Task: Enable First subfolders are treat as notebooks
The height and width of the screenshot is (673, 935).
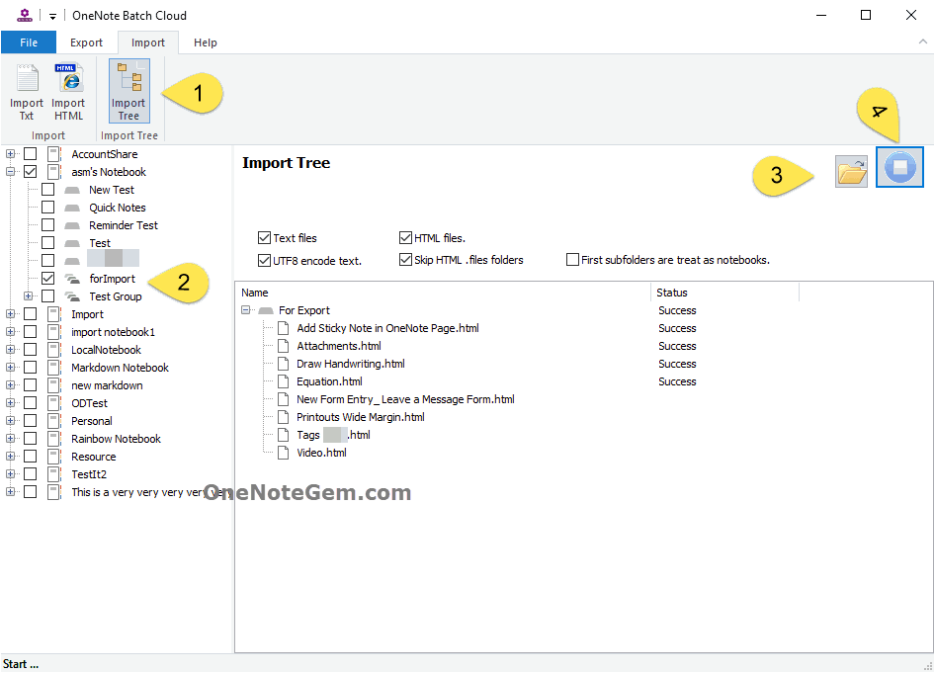Action: (572, 260)
